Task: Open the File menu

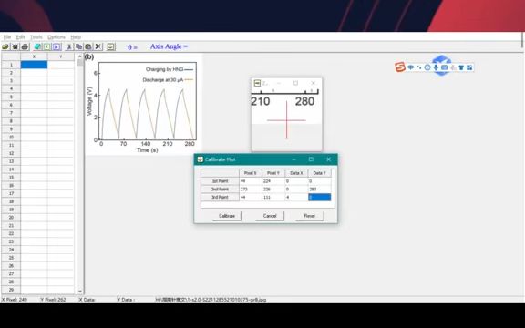Action: pos(7,37)
